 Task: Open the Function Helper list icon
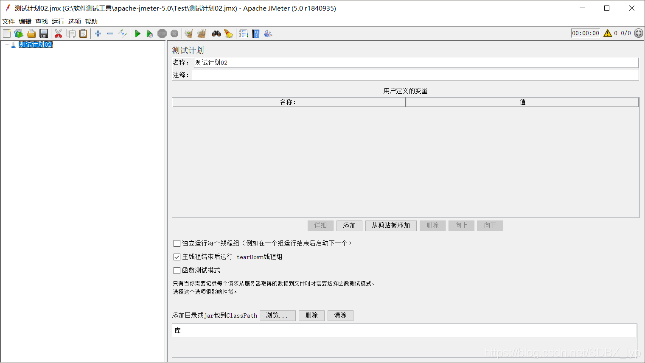(243, 34)
